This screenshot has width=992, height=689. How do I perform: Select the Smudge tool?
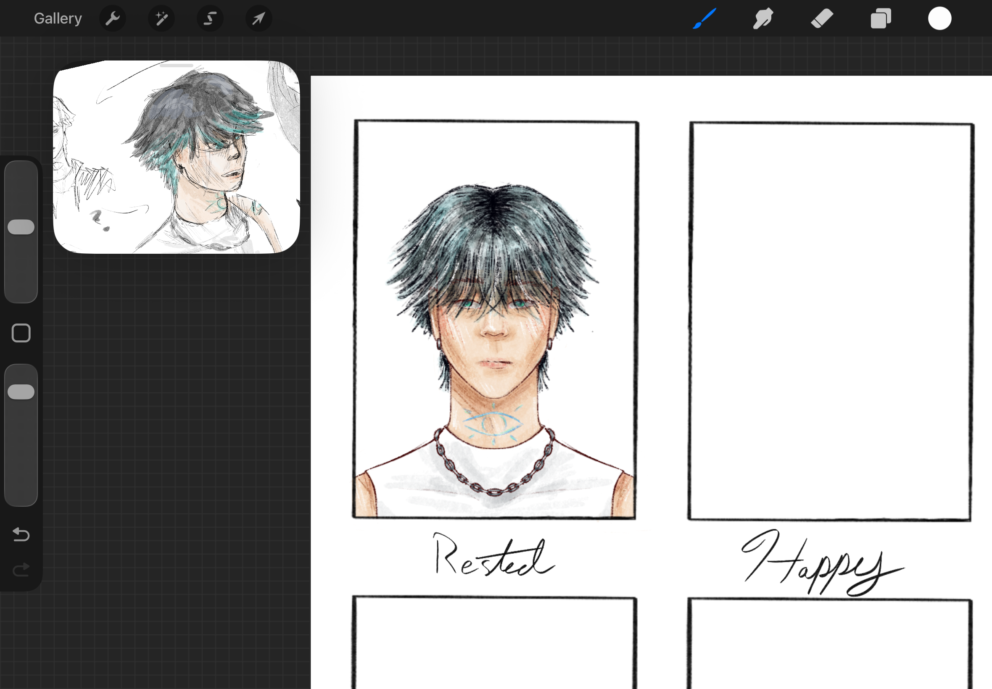pos(762,18)
